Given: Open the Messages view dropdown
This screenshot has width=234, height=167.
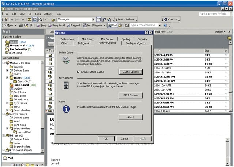Looking at the screenshot, I should [x=93, y=19].
